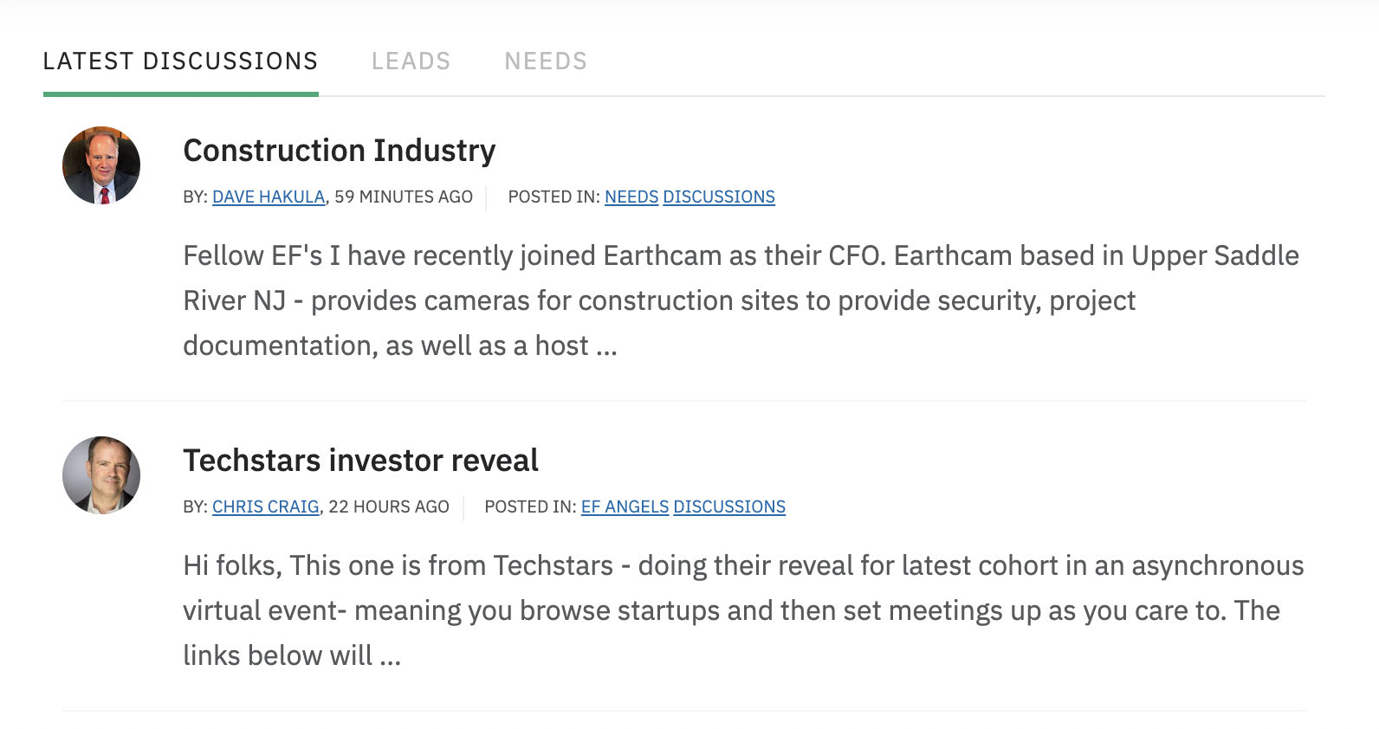The height and width of the screenshot is (729, 1379).
Task: Visit Chris Craig's author profile link
Action: 266,507
